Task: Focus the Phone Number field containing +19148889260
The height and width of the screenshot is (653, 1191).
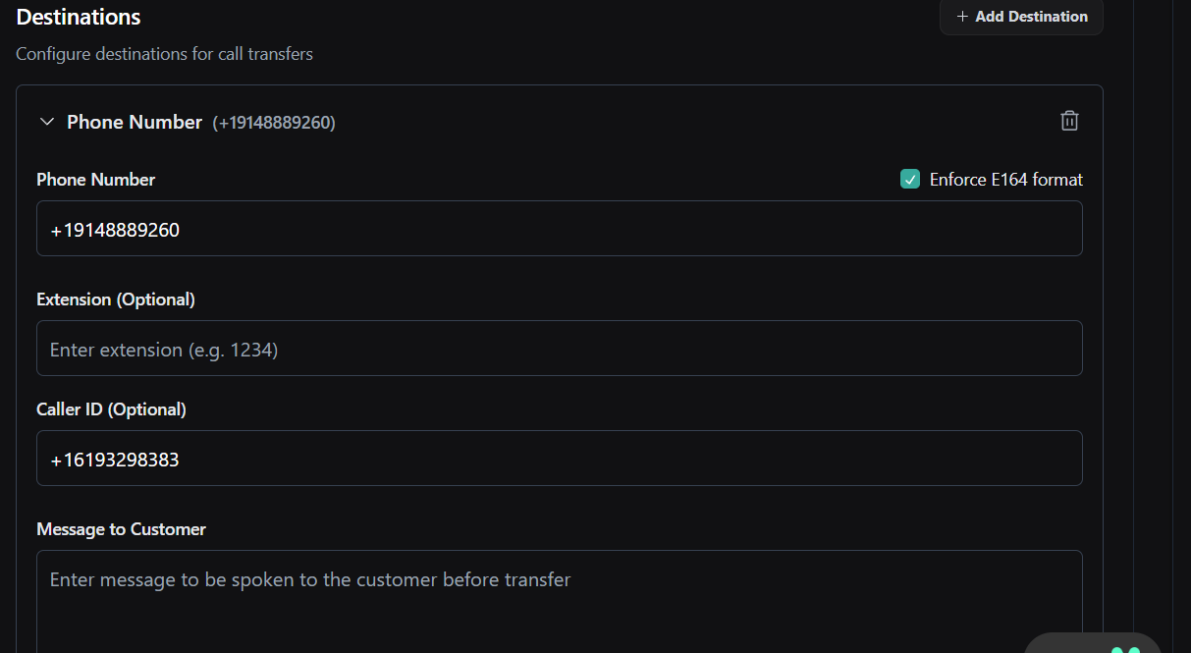Action: [x=559, y=229]
